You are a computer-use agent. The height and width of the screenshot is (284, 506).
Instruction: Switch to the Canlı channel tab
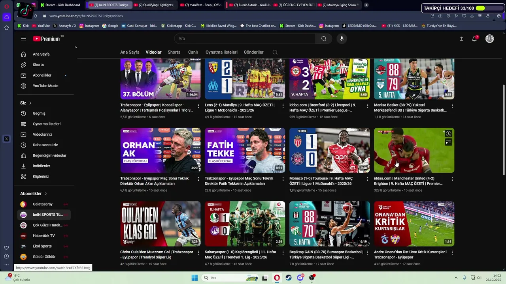(193, 52)
